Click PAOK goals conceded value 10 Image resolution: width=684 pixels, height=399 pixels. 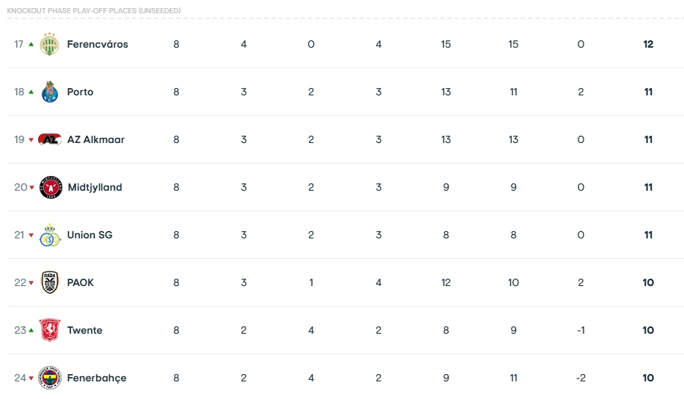click(x=513, y=282)
